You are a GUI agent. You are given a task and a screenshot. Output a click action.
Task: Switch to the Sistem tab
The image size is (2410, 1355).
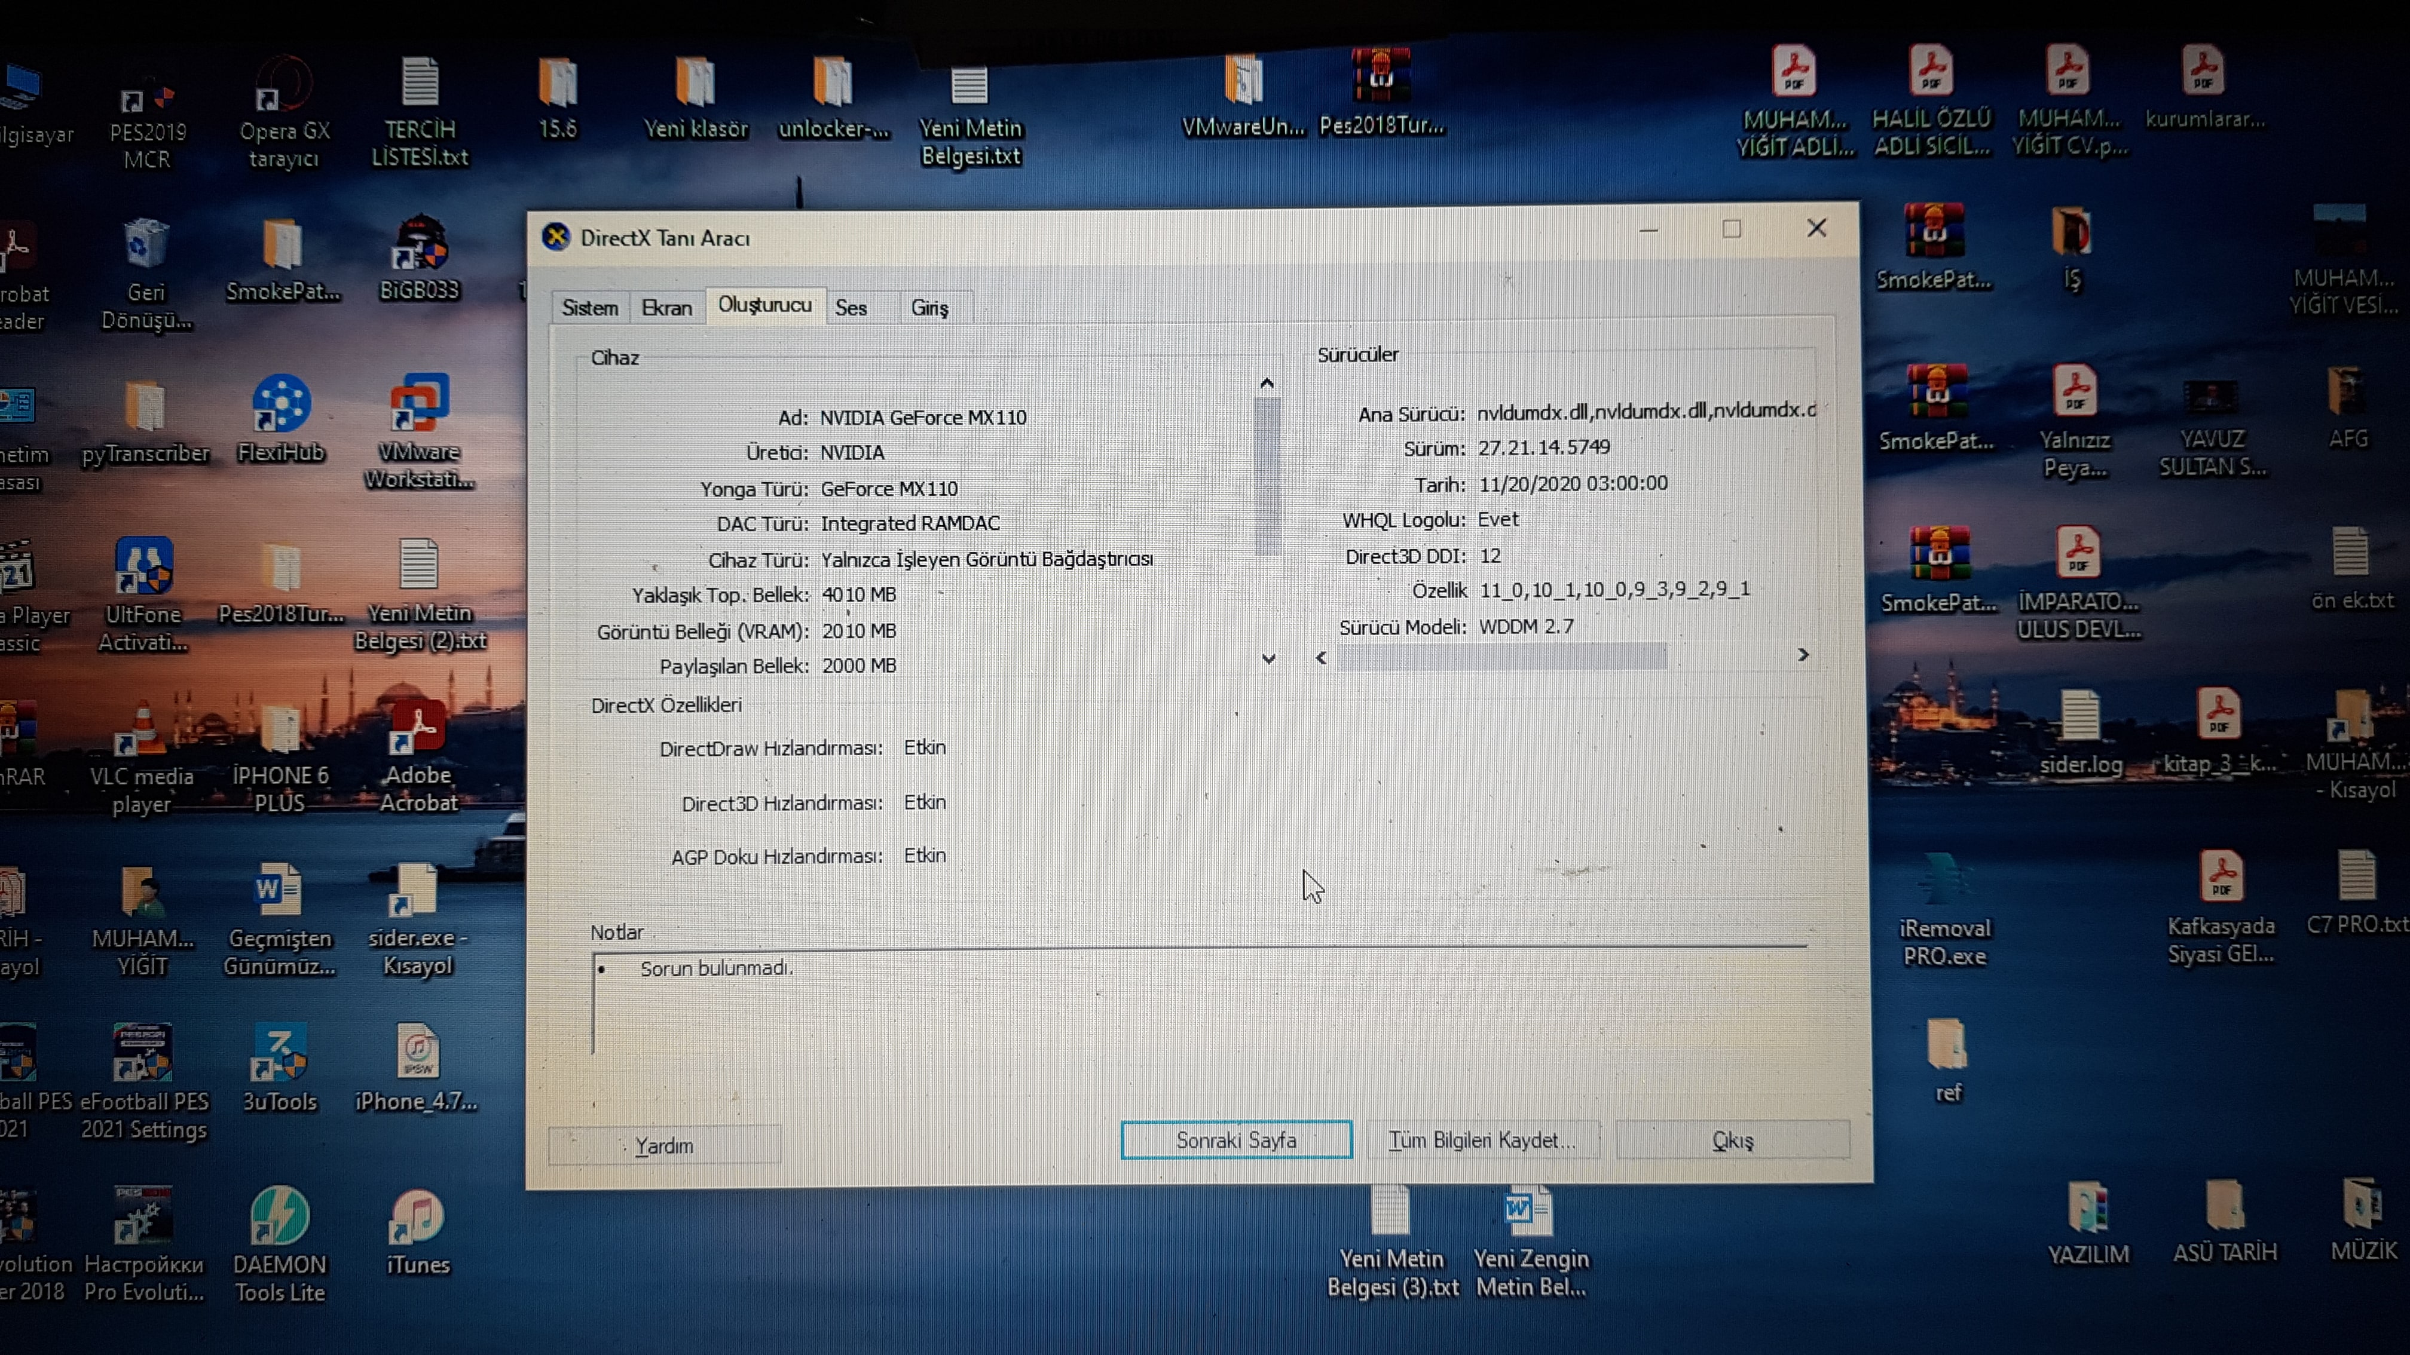pos(589,308)
